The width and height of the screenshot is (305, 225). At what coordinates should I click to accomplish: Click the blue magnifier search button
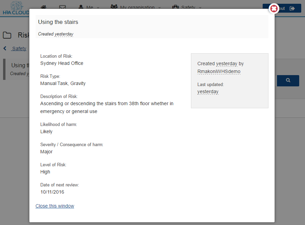click(288, 81)
